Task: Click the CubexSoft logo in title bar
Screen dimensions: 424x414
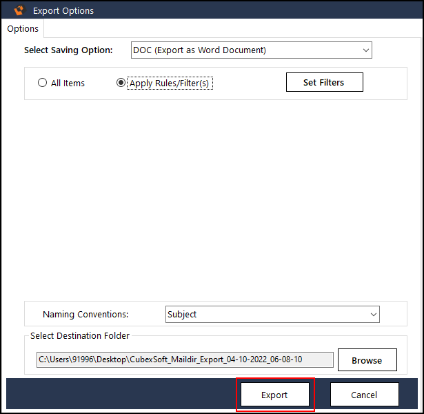Action: (19, 10)
